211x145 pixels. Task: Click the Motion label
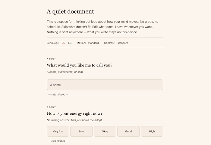point(81,43)
